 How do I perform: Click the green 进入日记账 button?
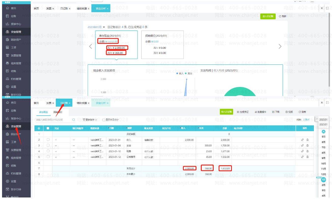tap(268, 16)
